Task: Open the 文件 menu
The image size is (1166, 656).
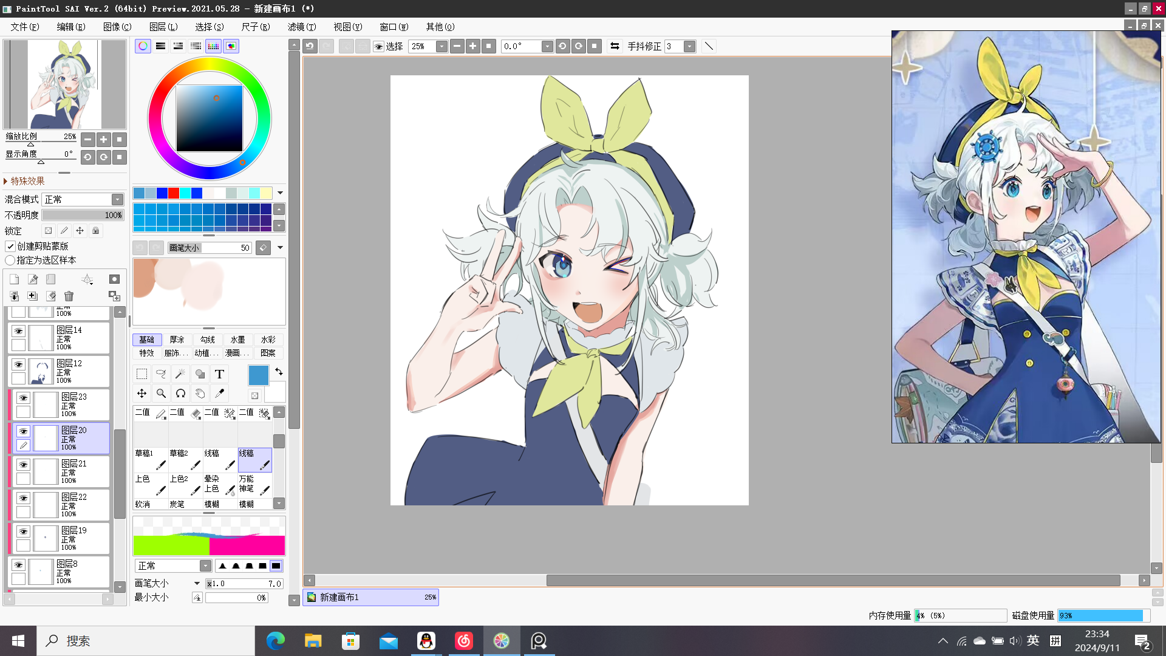Action: coord(24,27)
